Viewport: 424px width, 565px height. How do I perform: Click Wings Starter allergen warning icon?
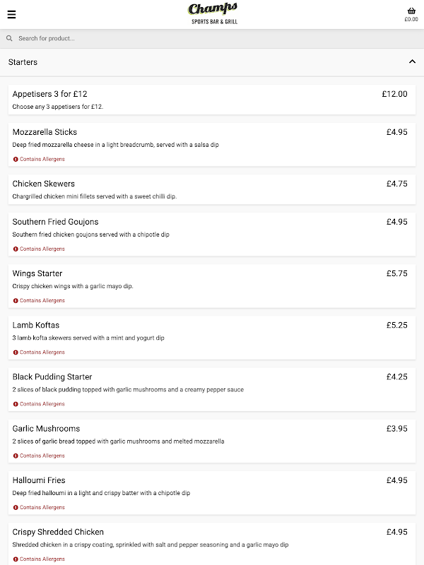point(16,301)
